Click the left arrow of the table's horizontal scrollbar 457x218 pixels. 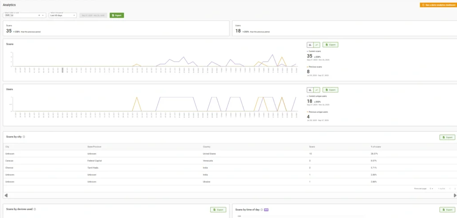pyautogui.click(x=6, y=195)
